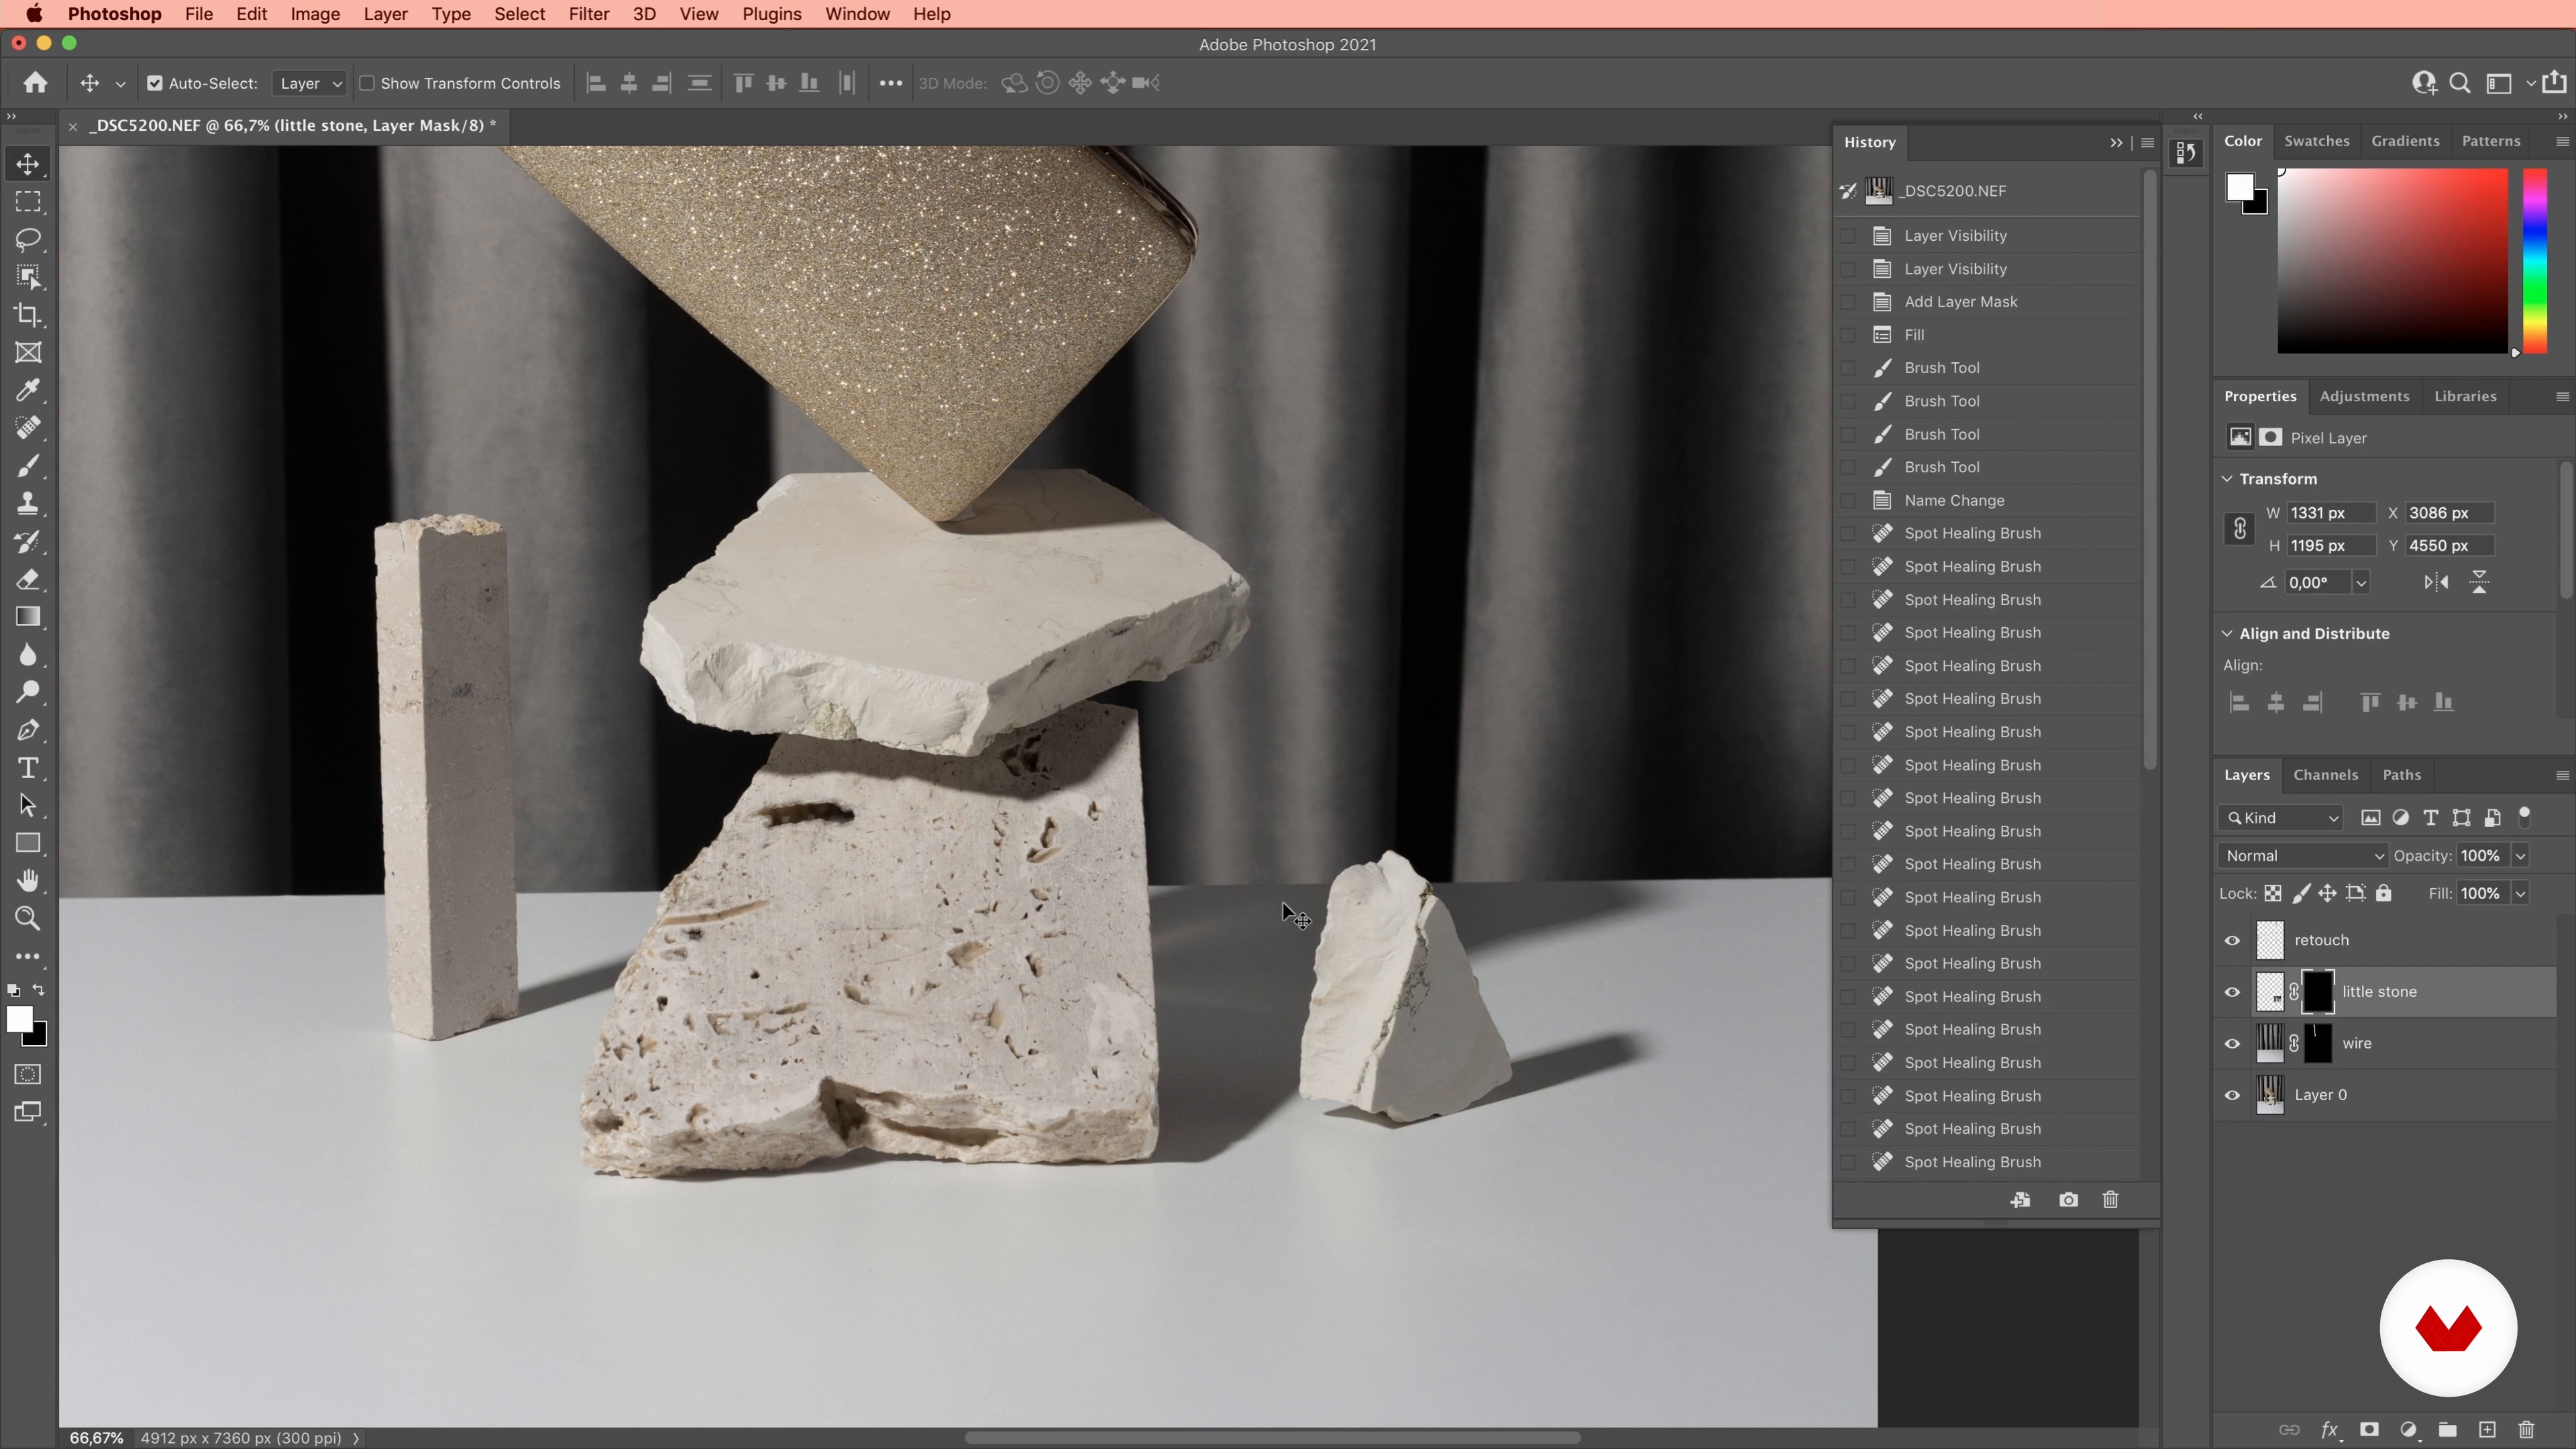Viewport: 2576px width, 1449px height.
Task: Switch to the Swatches tab
Action: [x=2316, y=141]
